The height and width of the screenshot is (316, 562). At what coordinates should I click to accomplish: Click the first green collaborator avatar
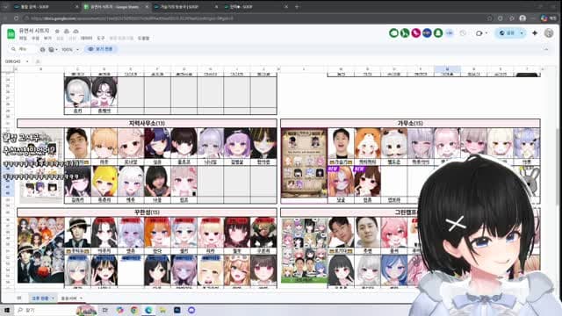393,33
